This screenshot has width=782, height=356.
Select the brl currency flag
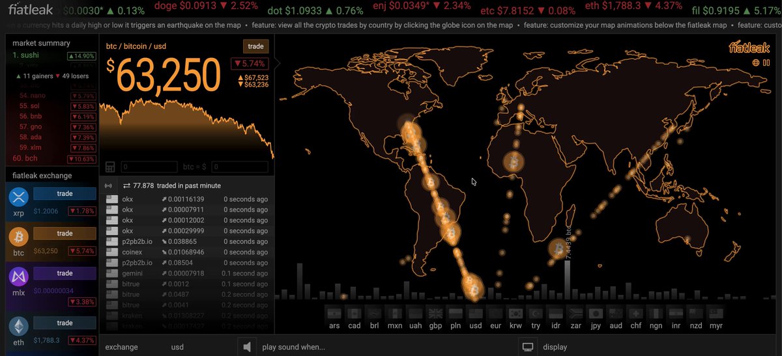[x=374, y=313]
